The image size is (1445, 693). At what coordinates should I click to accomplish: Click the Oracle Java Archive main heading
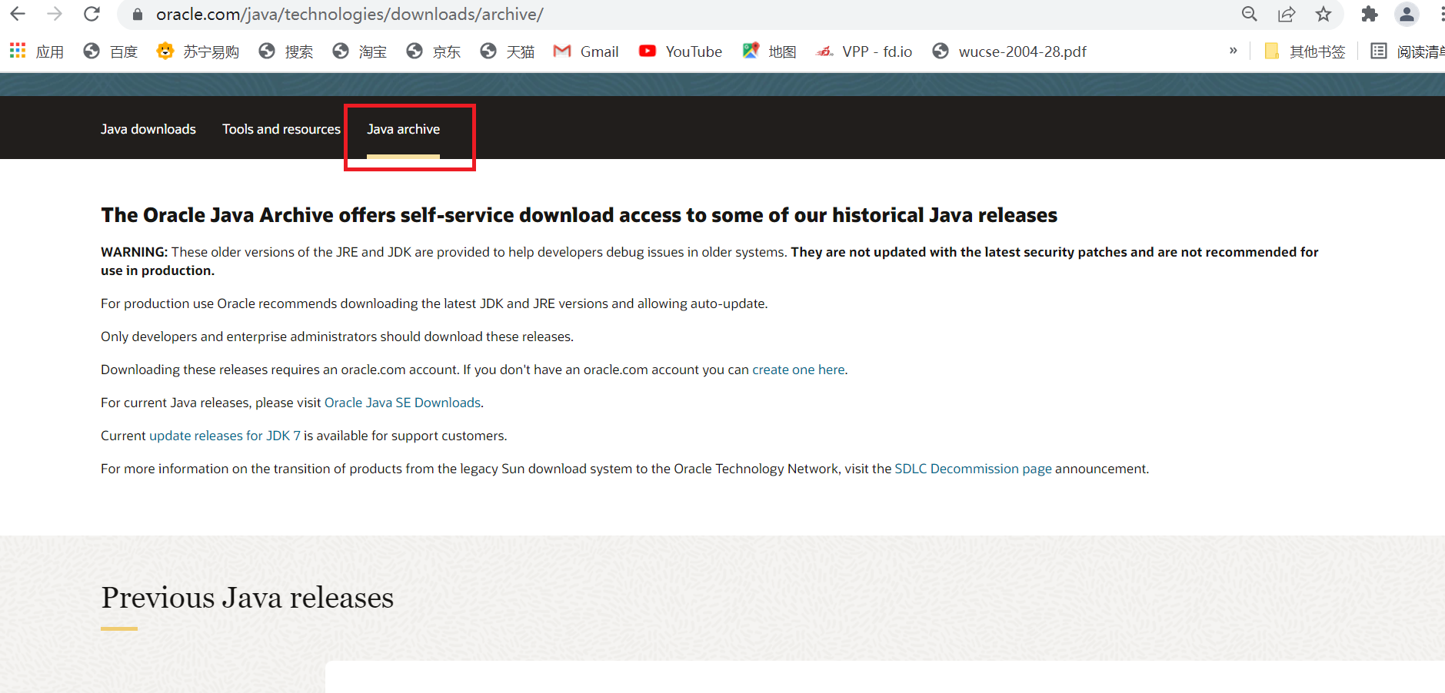[x=579, y=215]
